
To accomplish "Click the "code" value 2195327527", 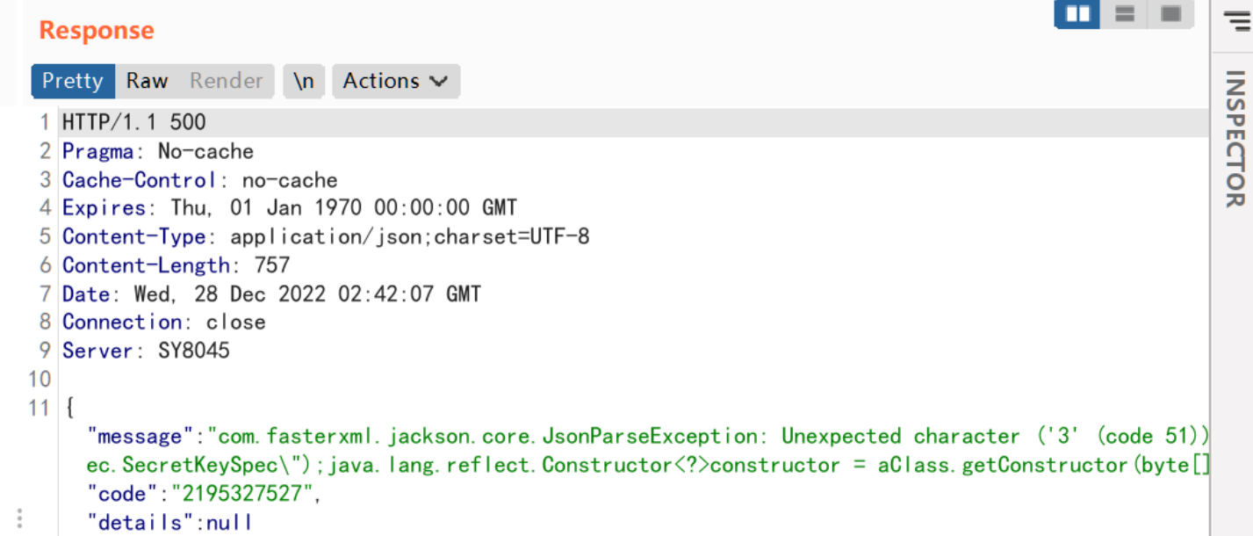I will pos(247,494).
